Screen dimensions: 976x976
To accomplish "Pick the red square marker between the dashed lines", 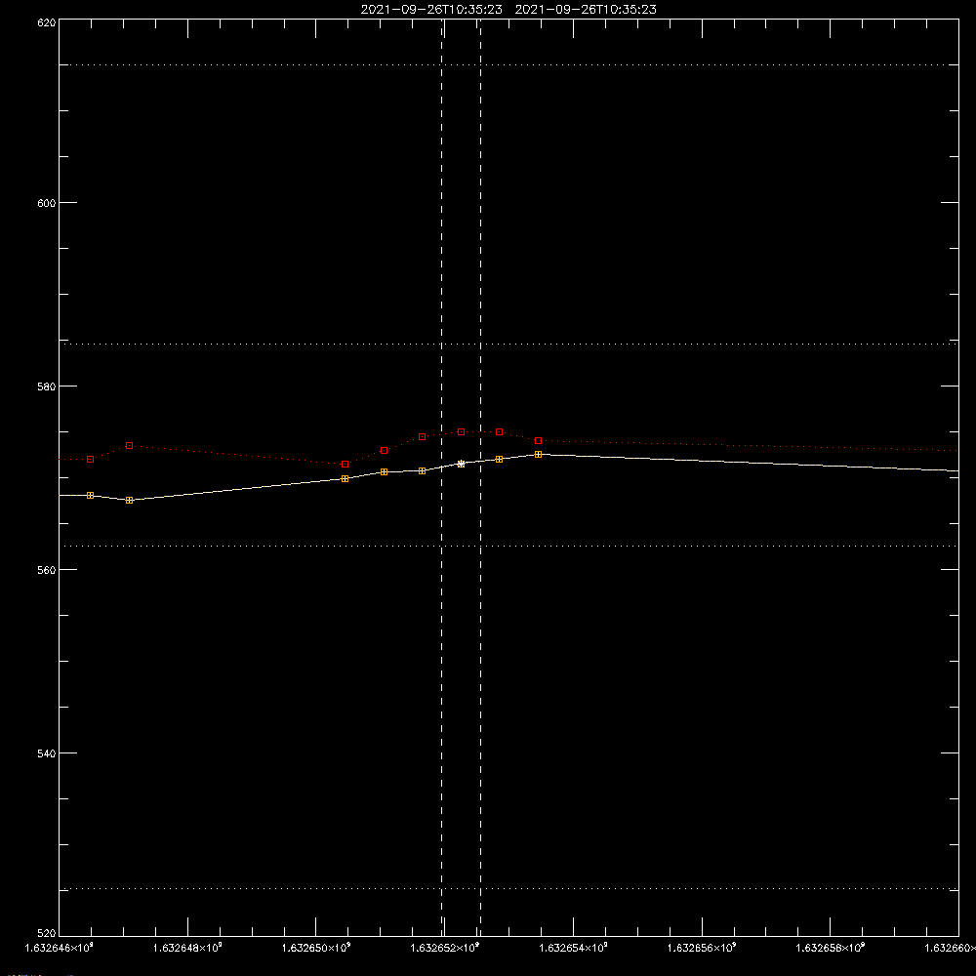I will click(x=462, y=432).
